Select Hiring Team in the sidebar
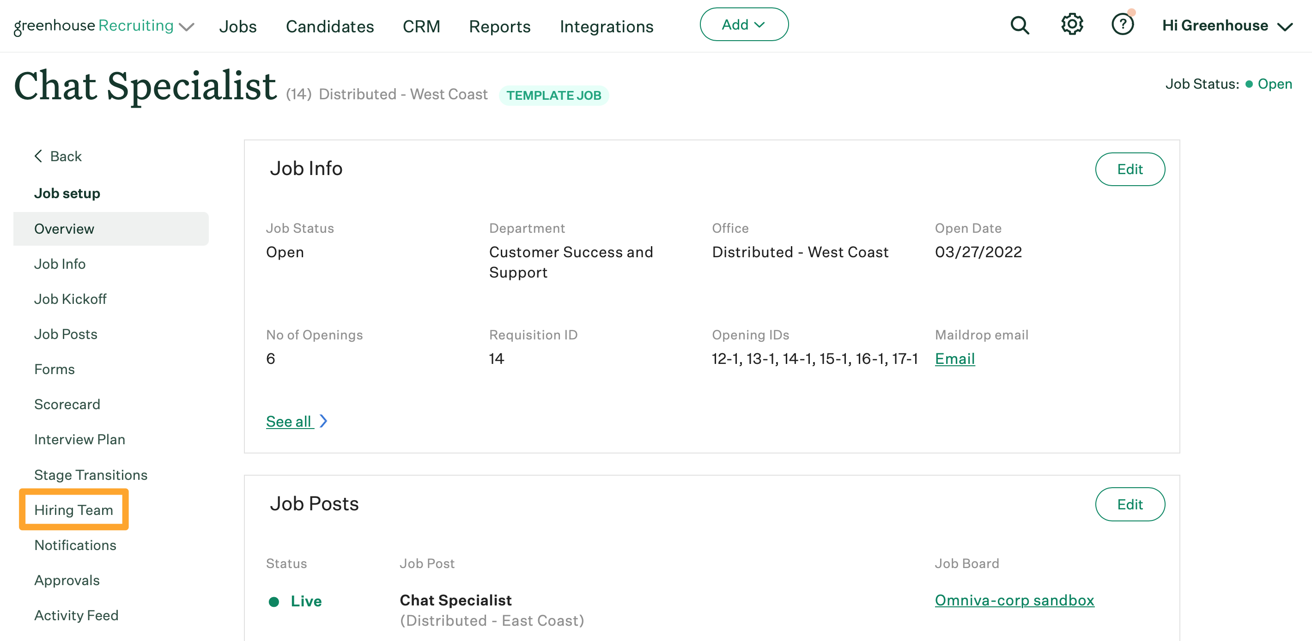 pos(73,510)
